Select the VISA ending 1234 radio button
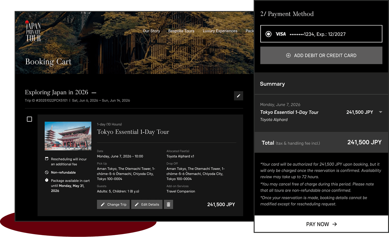This screenshot has width=389, height=237. click(x=268, y=34)
